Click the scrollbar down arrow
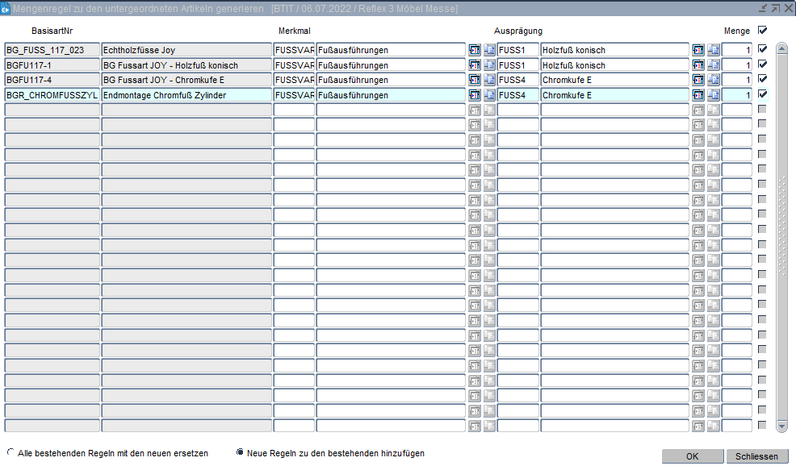The height and width of the screenshot is (466, 796). click(781, 426)
